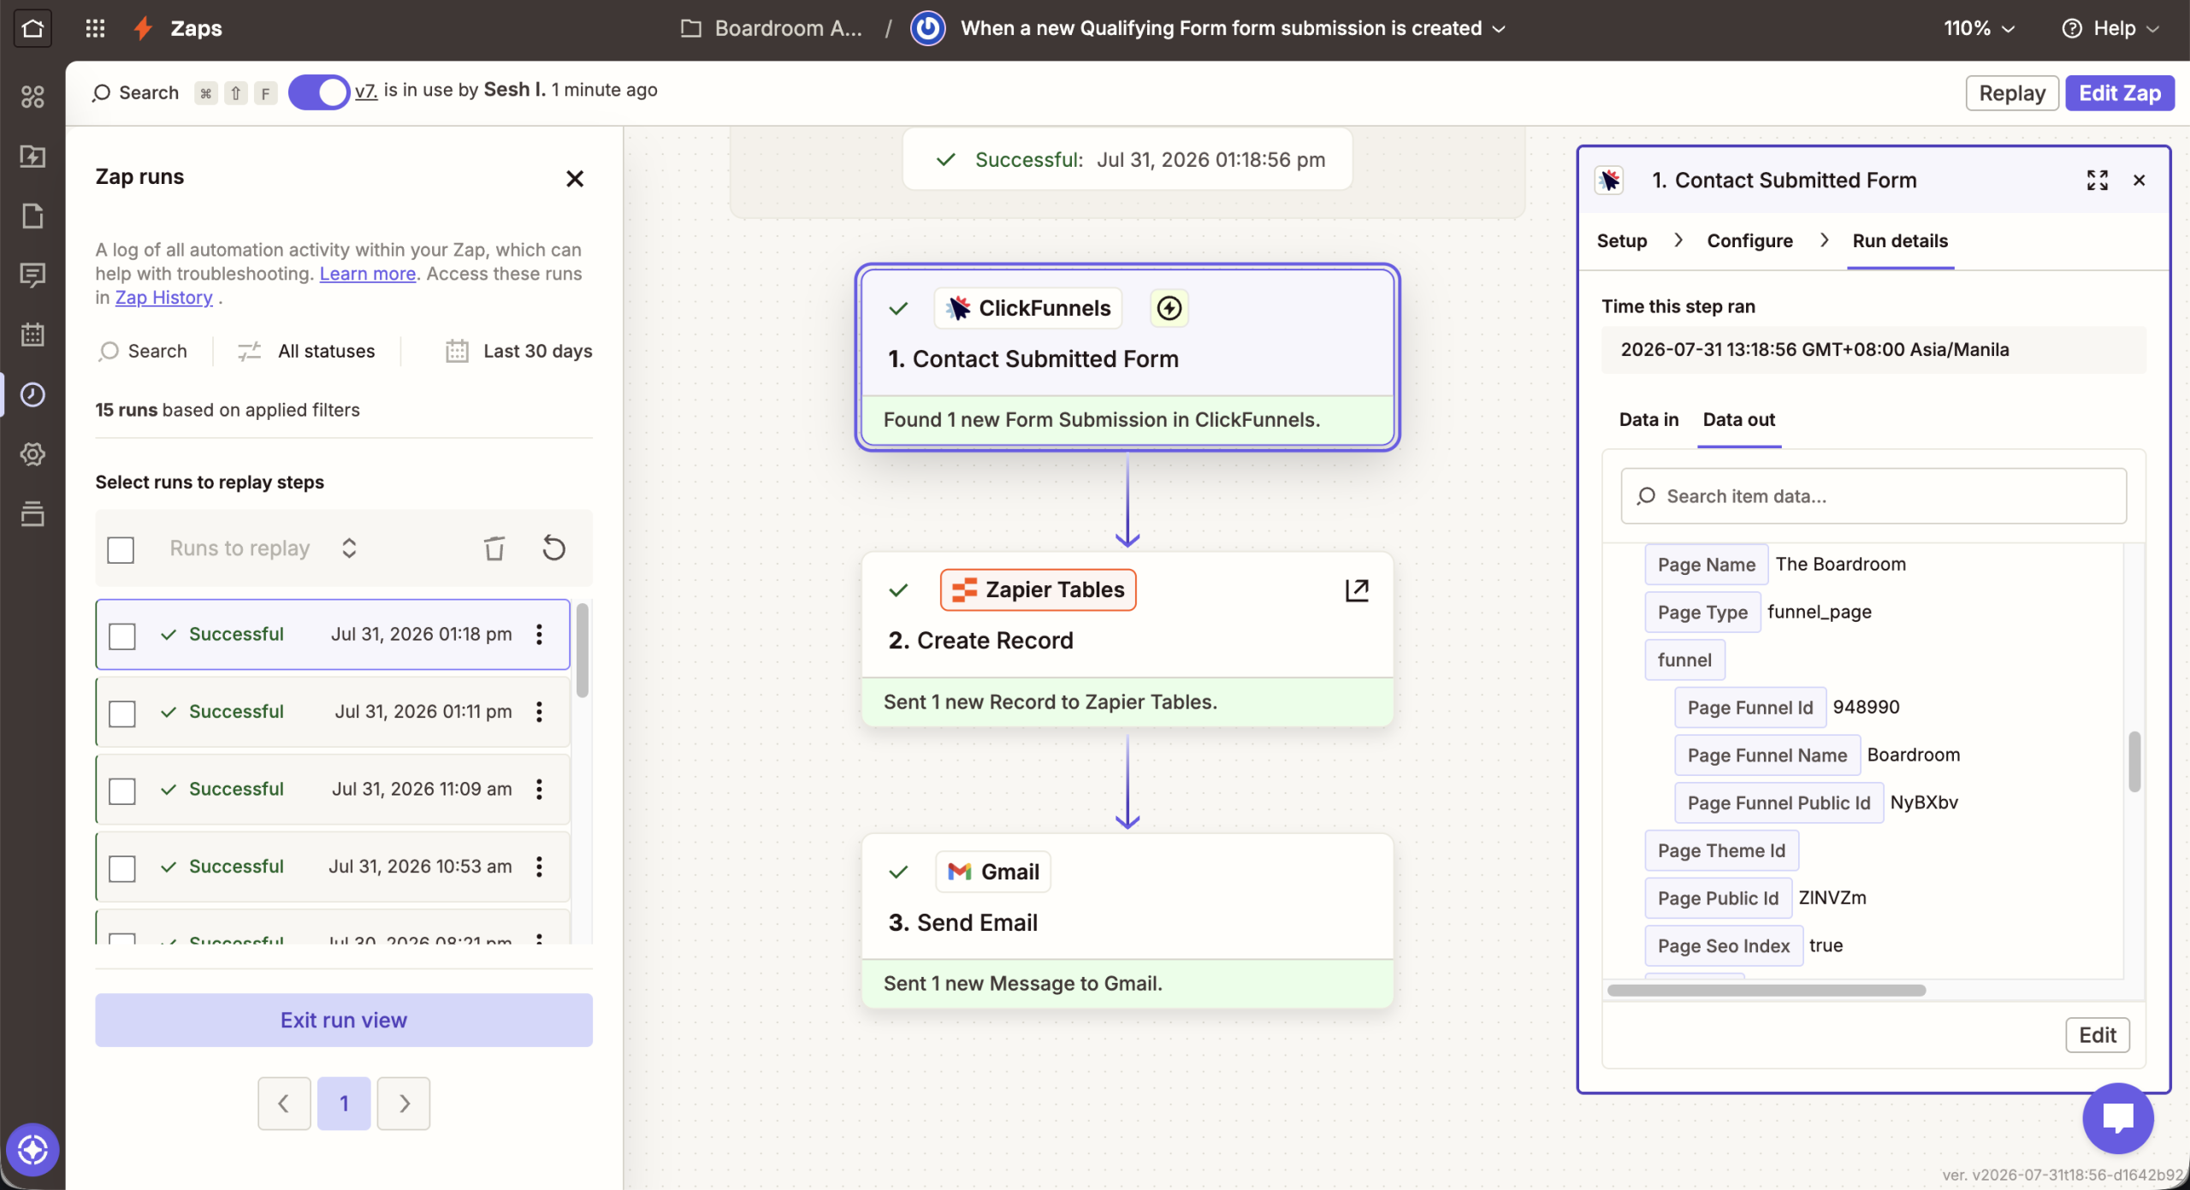Check the select-all runs checkbox

click(x=121, y=549)
